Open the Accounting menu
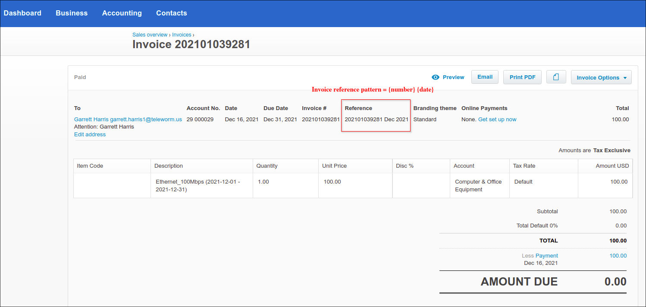 (122, 13)
